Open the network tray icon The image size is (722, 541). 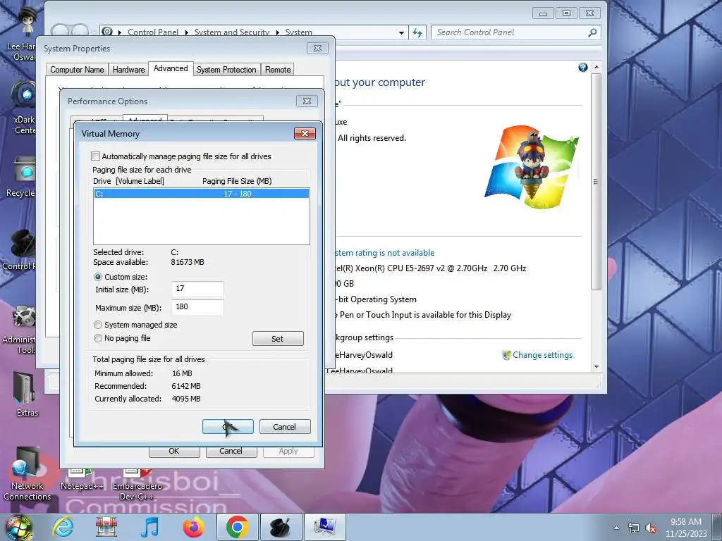634,528
